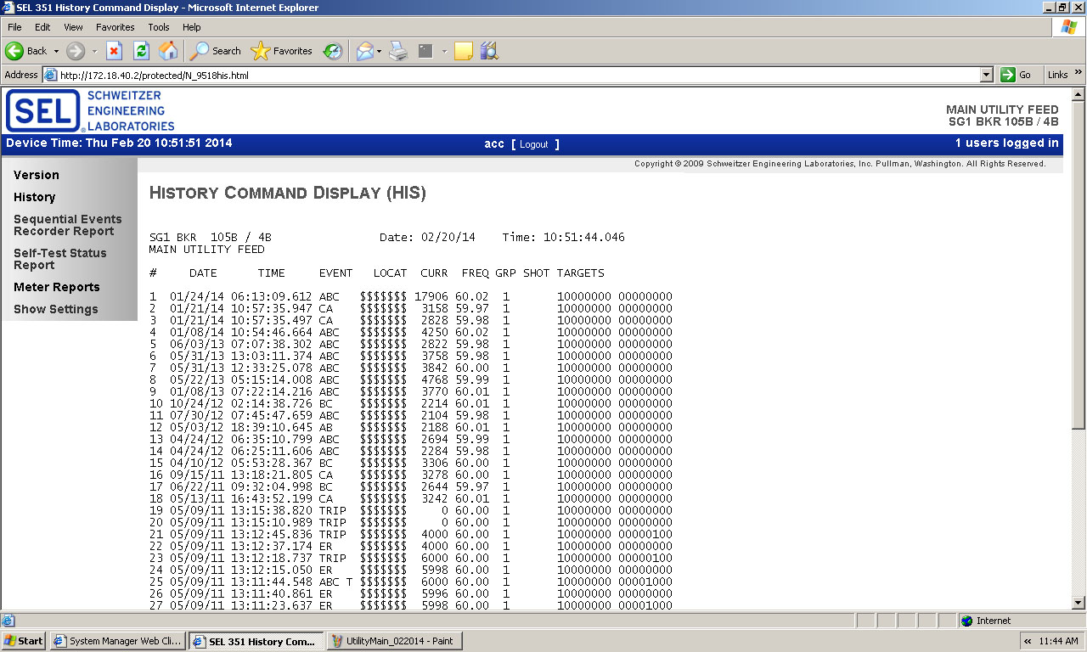Click event row 1 current value 17906

[x=431, y=296]
